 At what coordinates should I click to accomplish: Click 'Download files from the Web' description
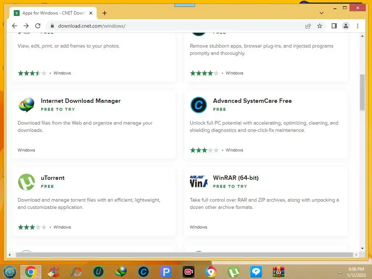click(85, 126)
